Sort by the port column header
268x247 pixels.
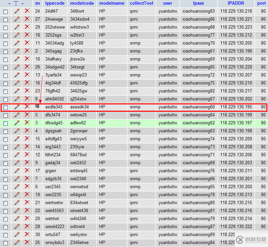tap(261, 3)
